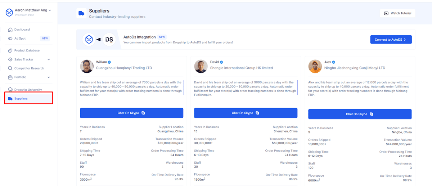Viewport: 432px width, 186px height.
Task: Click the Dropship logo icon beside the account name
Action: pos(9,13)
